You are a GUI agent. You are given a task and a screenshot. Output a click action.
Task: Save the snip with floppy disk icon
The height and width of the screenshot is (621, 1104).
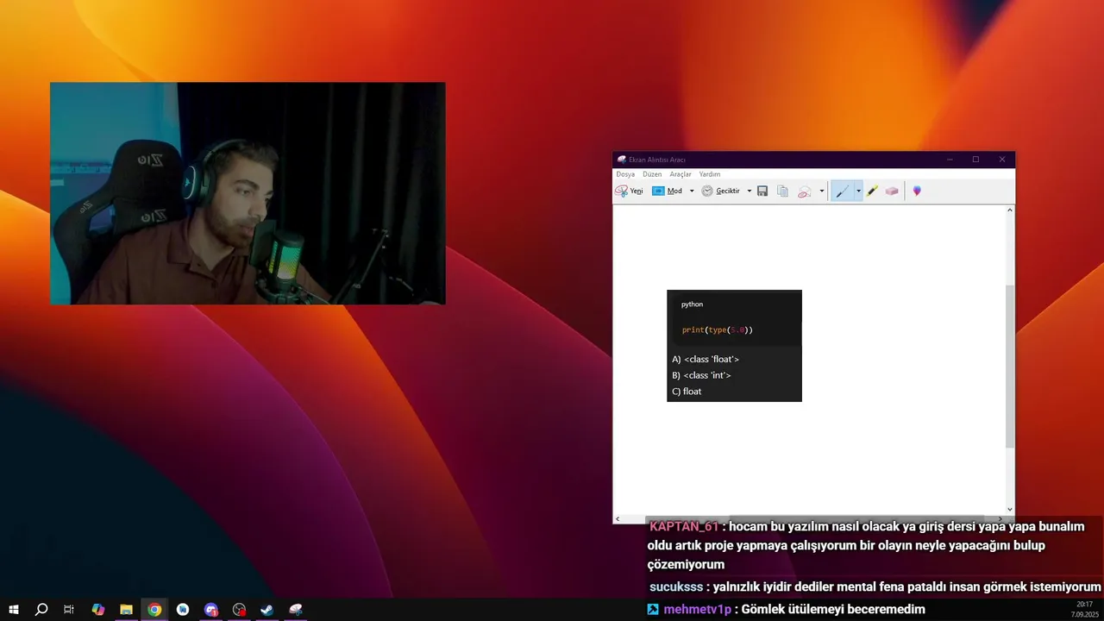pos(762,191)
